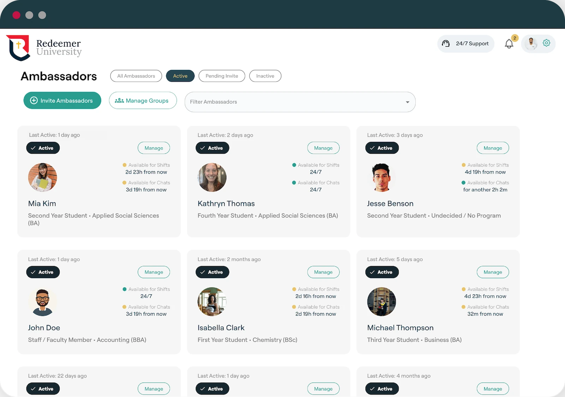Click 'for another 2h 2m' text

coord(485,190)
